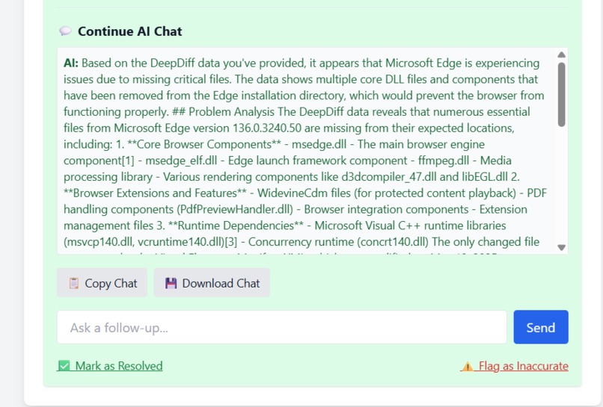The image size is (603, 407).
Task: Click the floppy disk icon on Download Chat
Action: [x=171, y=283]
